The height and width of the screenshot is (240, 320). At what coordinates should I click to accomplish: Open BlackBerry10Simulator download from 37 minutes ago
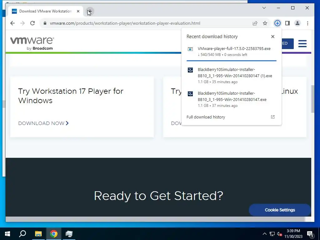(232, 99)
